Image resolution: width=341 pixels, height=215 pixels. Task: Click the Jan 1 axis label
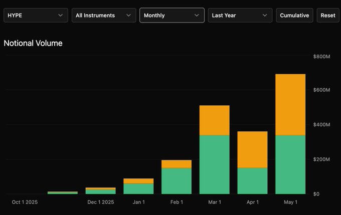click(x=139, y=202)
